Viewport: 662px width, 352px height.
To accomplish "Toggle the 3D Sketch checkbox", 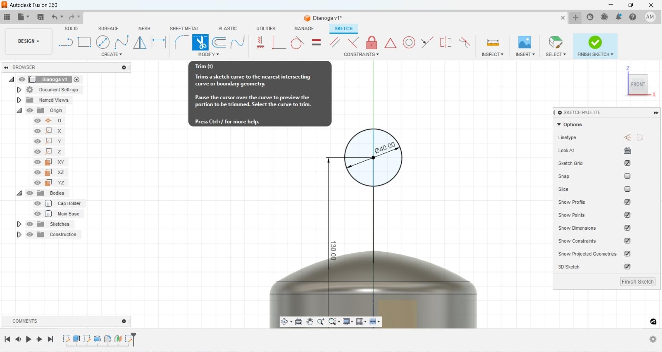I will click(x=627, y=266).
